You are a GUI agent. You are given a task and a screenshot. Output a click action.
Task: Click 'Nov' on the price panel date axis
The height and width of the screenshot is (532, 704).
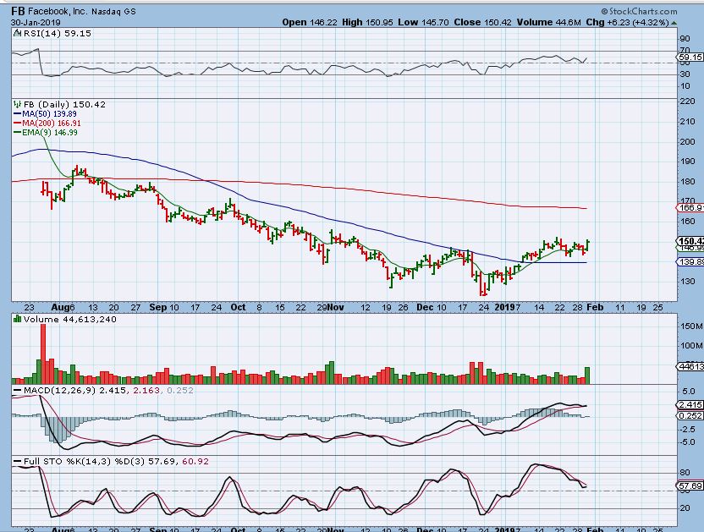pyautogui.click(x=335, y=308)
